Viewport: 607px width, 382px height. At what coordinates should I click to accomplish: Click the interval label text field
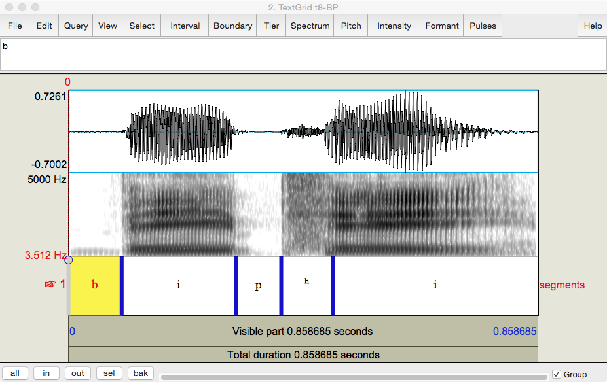tap(304, 54)
